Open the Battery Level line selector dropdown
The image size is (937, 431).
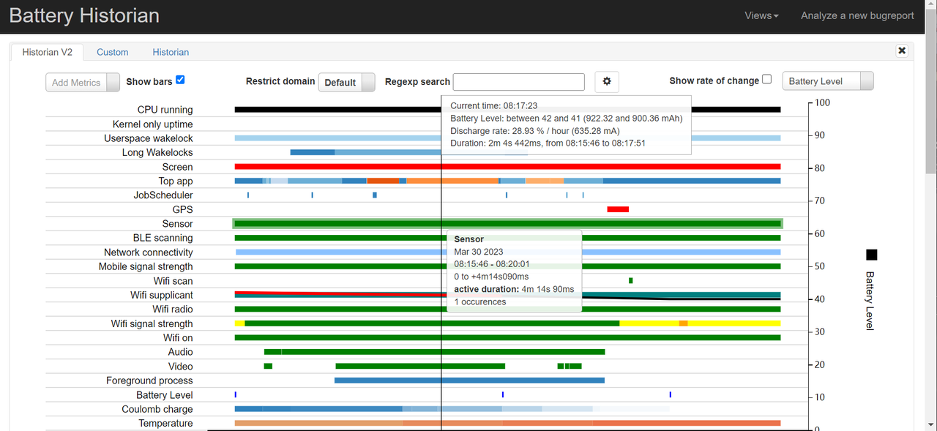tap(828, 81)
